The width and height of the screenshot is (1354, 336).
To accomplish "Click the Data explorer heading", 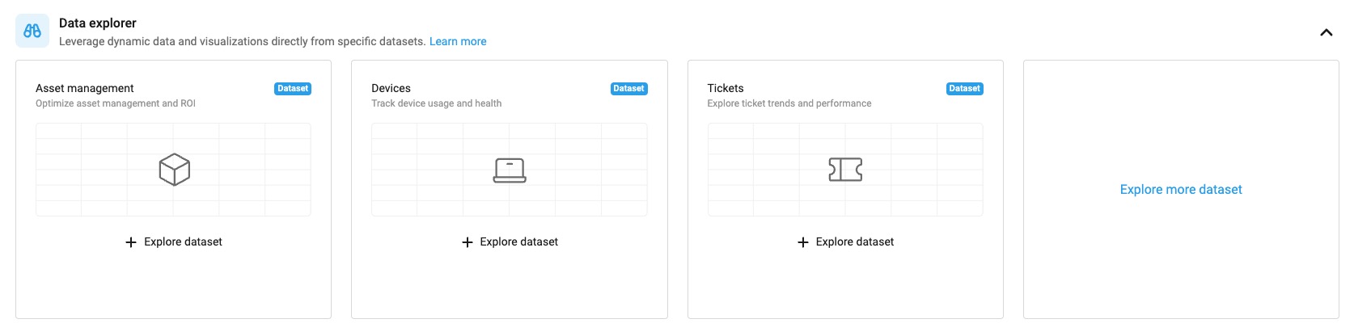I will coord(98,23).
